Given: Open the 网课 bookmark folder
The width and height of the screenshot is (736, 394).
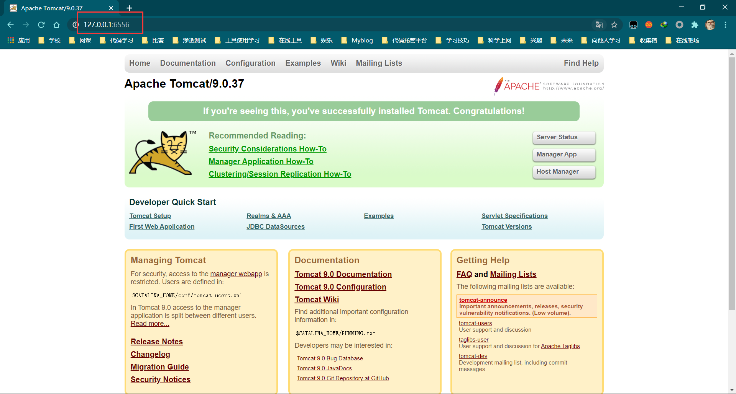Looking at the screenshot, I should click(80, 40).
